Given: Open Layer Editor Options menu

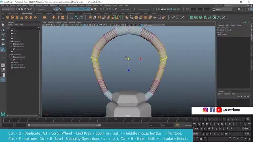Looking at the screenshot, I should click(227, 94).
